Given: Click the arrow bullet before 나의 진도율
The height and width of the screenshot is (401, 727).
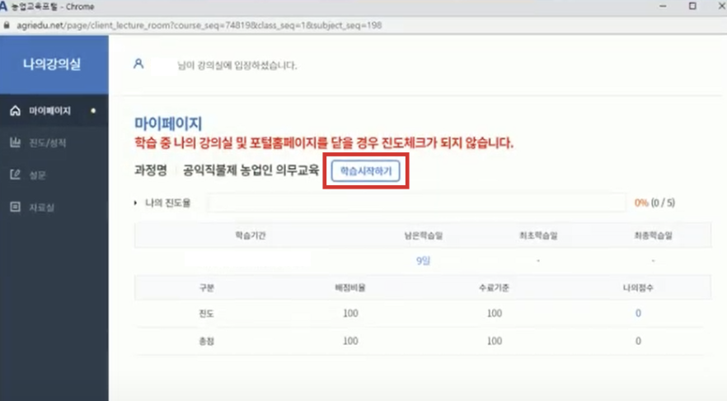Looking at the screenshot, I should pos(135,203).
